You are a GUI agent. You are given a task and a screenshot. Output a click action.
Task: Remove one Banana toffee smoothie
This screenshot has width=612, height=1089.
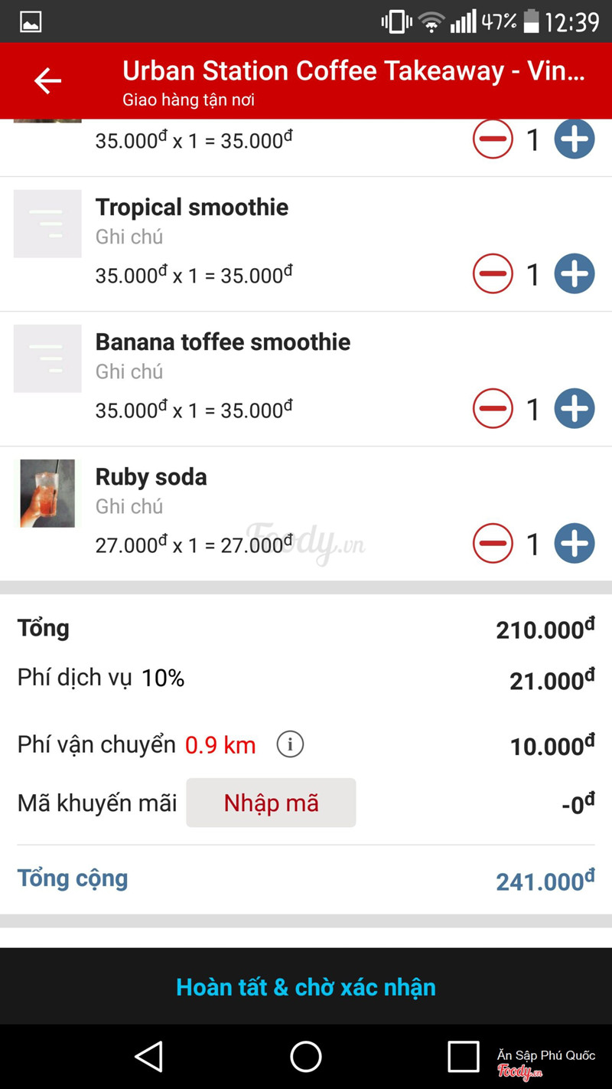(493, 408)
